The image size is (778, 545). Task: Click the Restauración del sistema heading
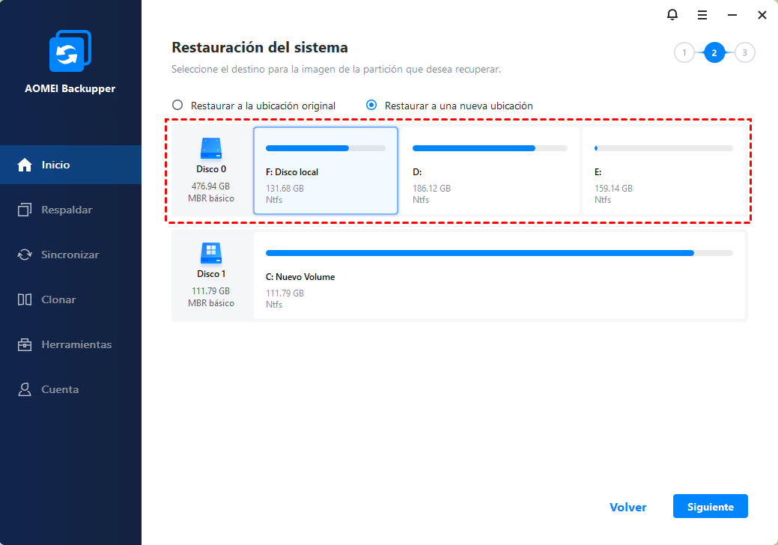pyautogui.click(x=260, y=48)
